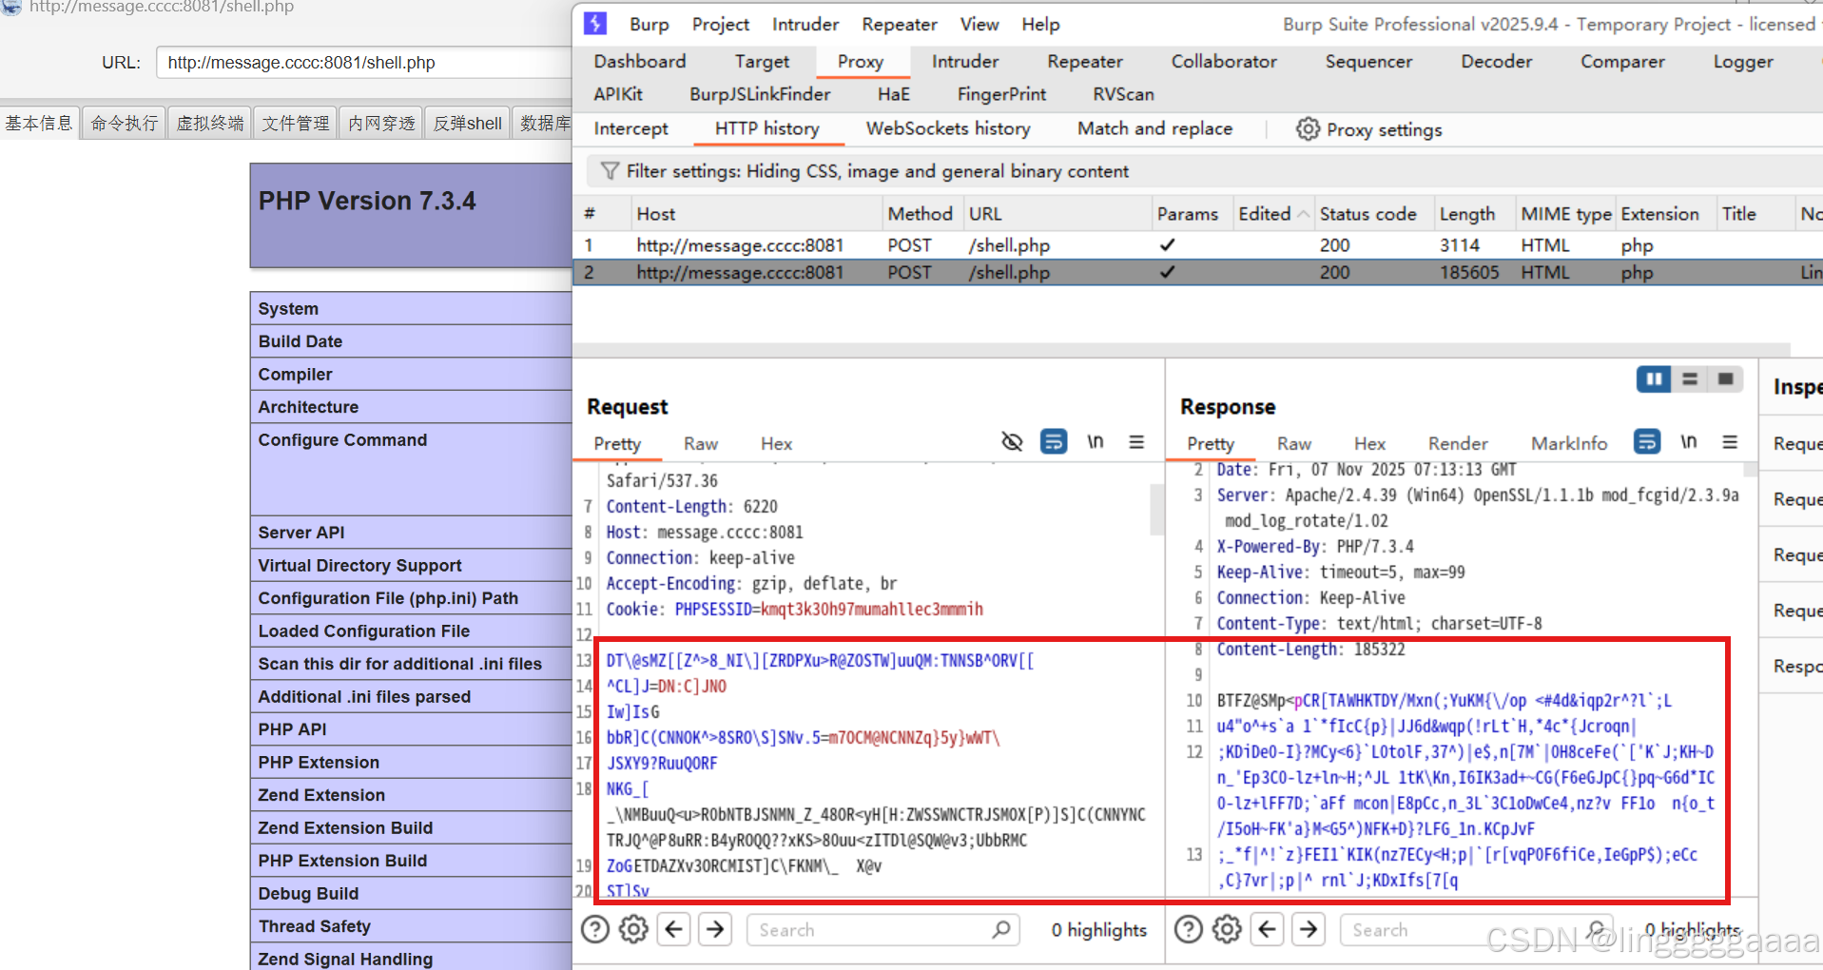Select combined single-pane layout view icon
This screenshot has width=1823, height=970.
click(1725, 379)
